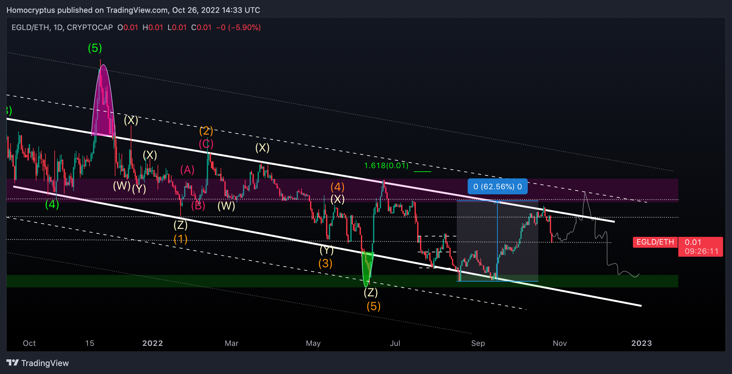This screenshot has width=732, height=374.
Task: Click the EGLD/ETH, 1D, CRYPTOCAP symbol title
Action: click(62, 27)
